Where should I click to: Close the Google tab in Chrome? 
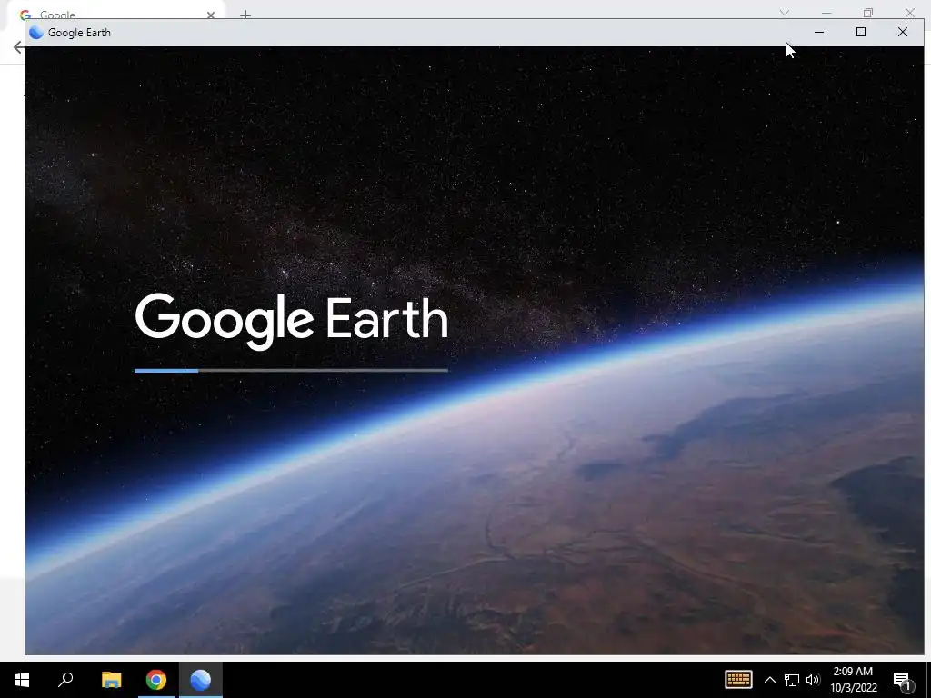pos(211,15)
